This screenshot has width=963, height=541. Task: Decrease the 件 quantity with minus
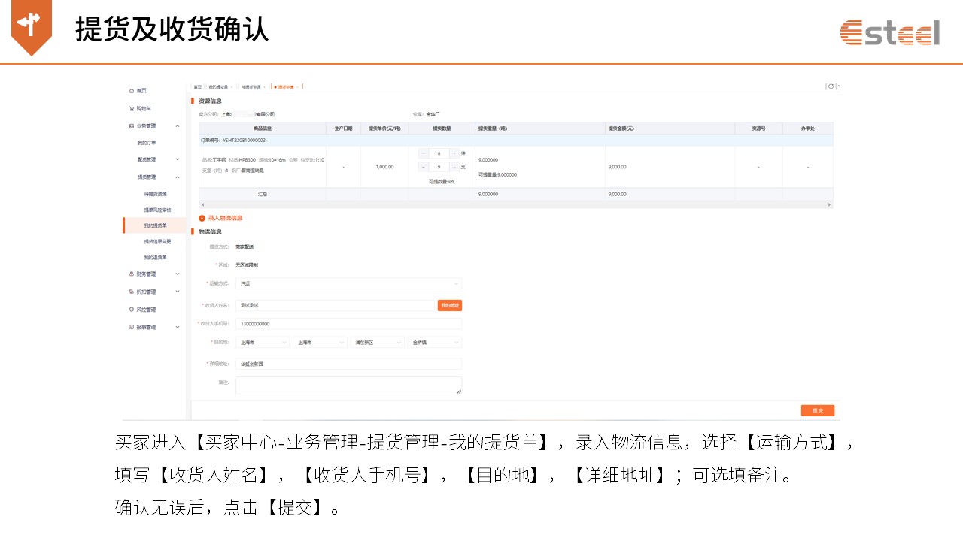click(x=424, y=153)
